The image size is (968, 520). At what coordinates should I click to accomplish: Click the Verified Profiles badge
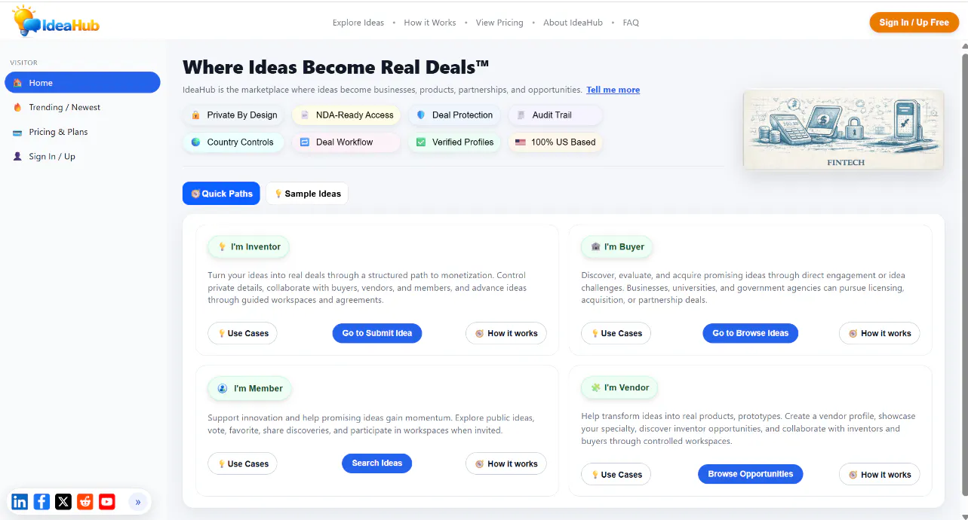click(455, 142)
